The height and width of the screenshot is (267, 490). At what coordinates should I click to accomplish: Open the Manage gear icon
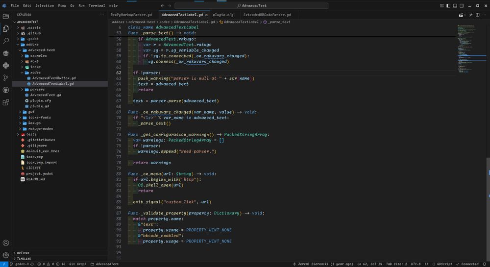[x=5, y=255]
